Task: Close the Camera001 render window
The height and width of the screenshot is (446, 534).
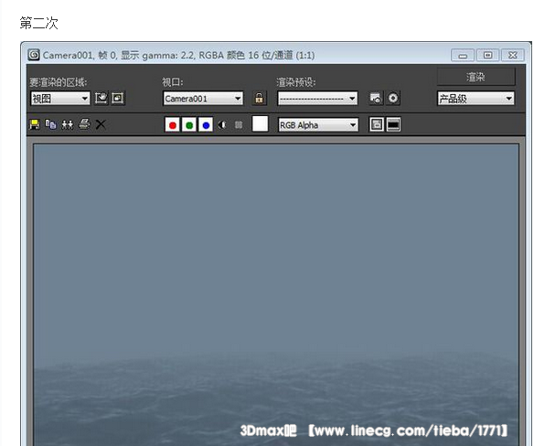Action: click(x=513, y=55)
